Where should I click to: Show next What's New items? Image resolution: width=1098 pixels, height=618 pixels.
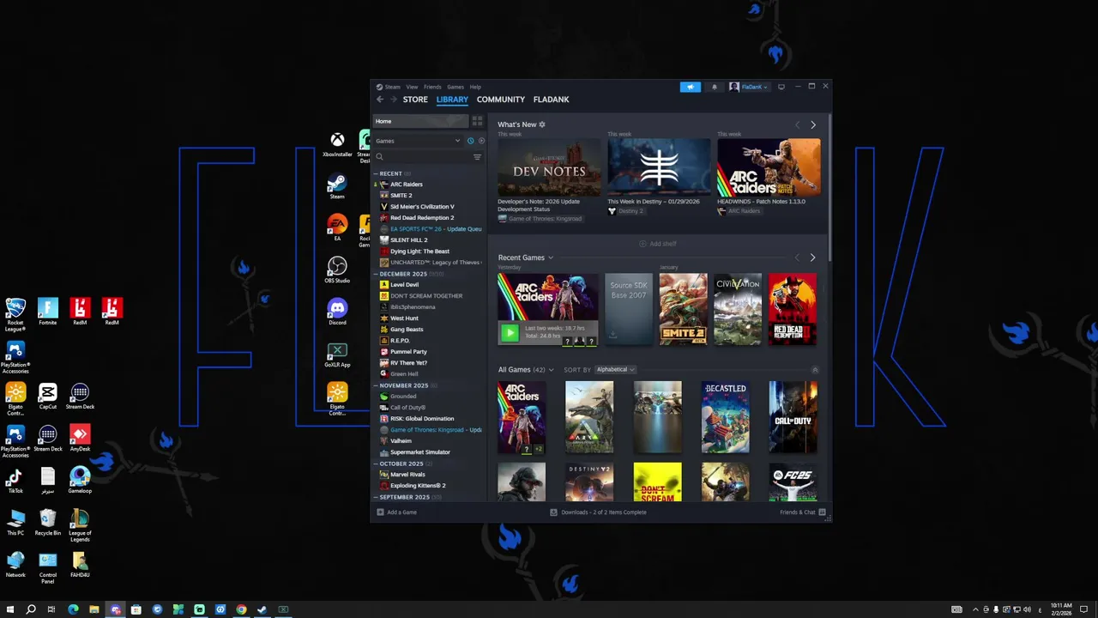[813, 125]
